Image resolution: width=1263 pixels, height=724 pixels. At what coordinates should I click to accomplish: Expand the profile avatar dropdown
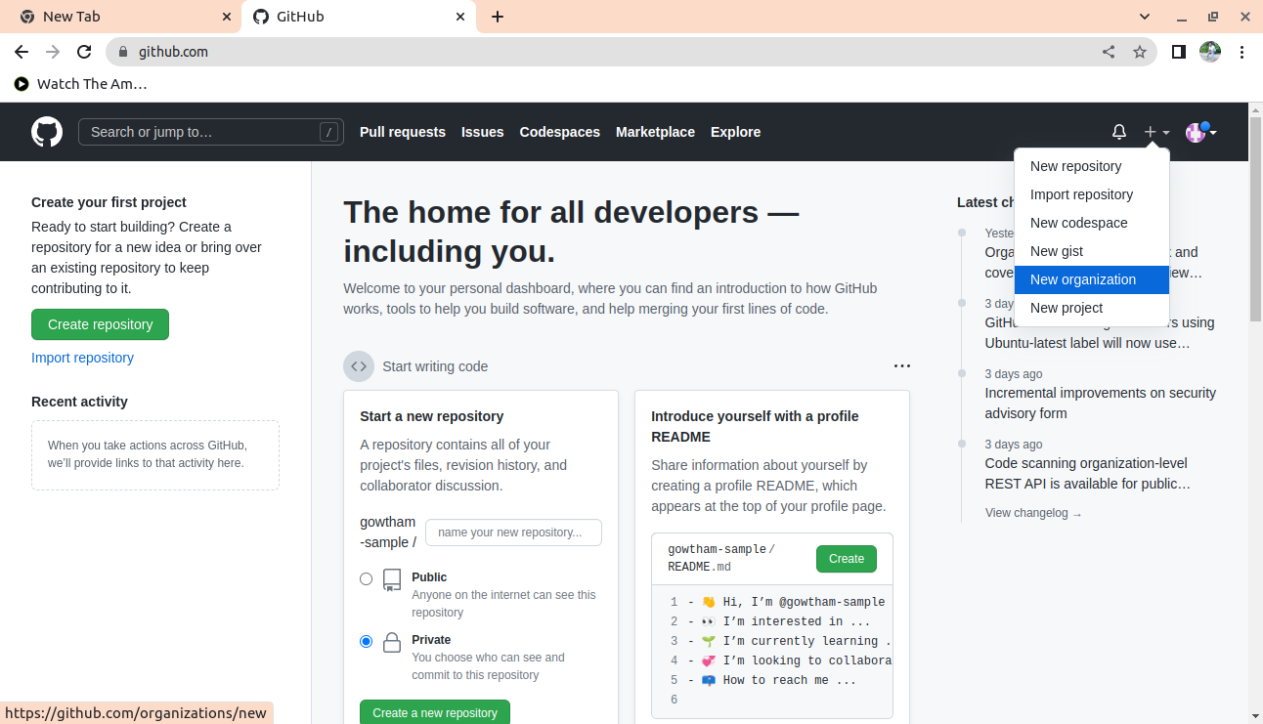click(x=1200, y=132)
